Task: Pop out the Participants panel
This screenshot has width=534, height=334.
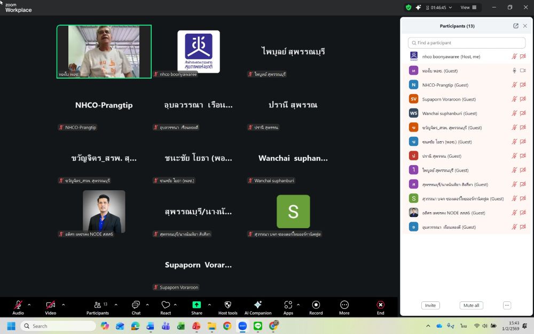Action: tap(516, 26)
